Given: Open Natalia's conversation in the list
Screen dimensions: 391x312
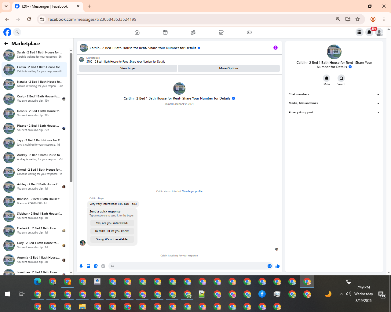Looking at the screenshot, I should click(x=35, y=84).
